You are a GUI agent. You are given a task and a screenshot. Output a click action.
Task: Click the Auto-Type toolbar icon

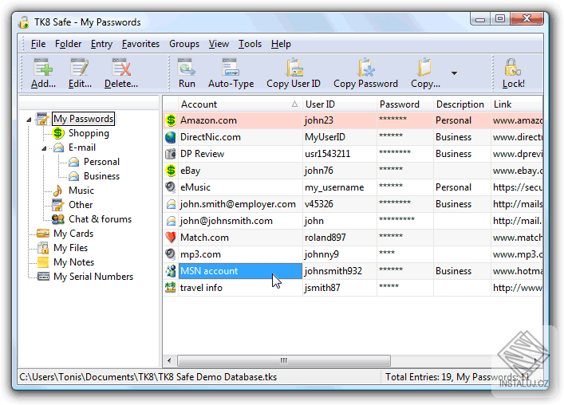231,67
